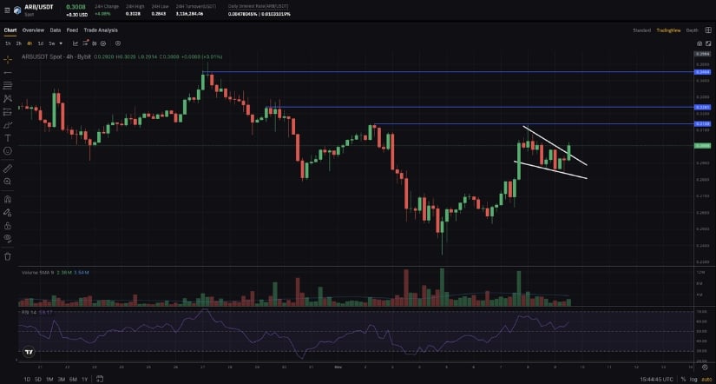Open the top-left hamburger menu

(7, 10)
